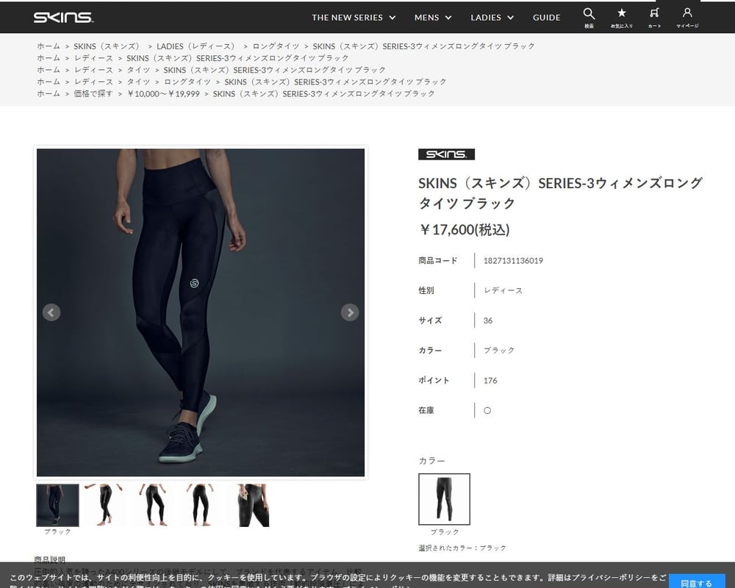735x588 pixels.
Task: Click 同意する cookie consent button
Action: tap(696, 582)
